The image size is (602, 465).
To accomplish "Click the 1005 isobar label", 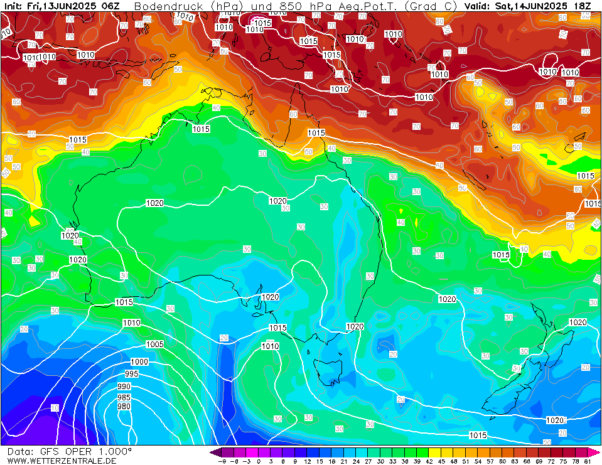I will click(154, 344).
